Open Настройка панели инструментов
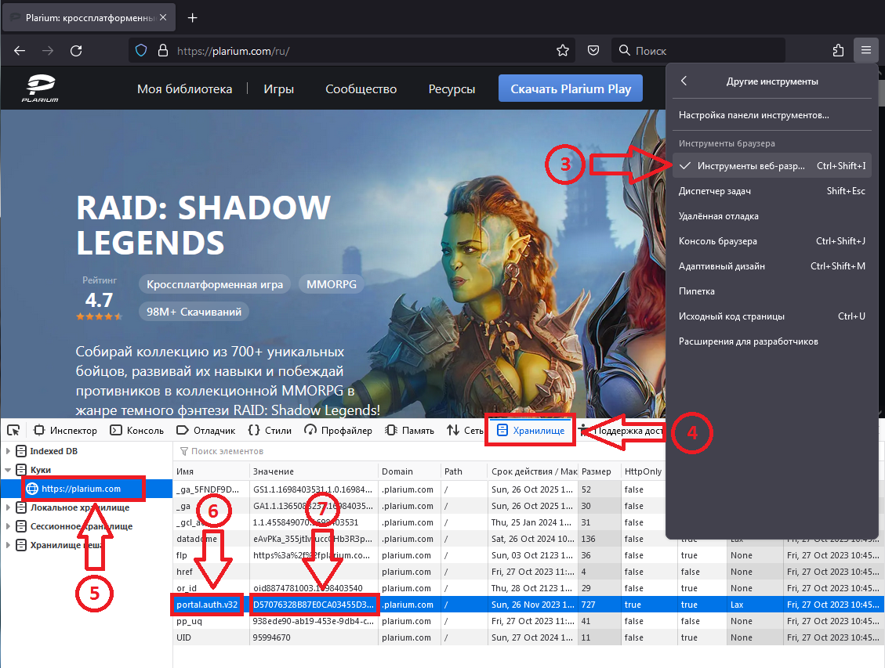The image size is (885, 668). [771, 115]
